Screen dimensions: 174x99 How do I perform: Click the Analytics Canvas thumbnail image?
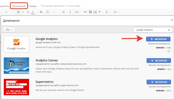tap(16, 66)
